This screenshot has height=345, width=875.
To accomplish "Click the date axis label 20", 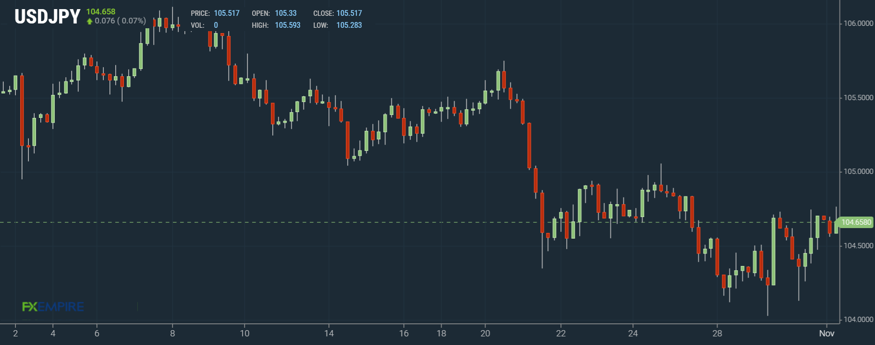I will (x=485, y=333).
